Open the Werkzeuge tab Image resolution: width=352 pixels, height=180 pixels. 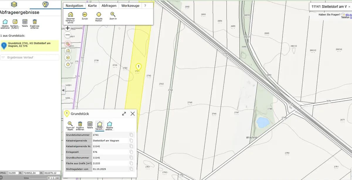pyautogui.click(x=130, y=6)
